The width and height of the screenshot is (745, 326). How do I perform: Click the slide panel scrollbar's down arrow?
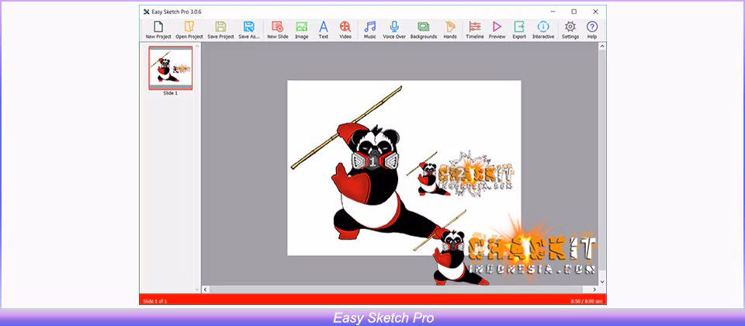[198, 289]
